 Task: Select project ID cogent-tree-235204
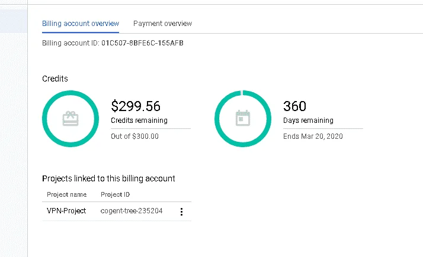132,211
